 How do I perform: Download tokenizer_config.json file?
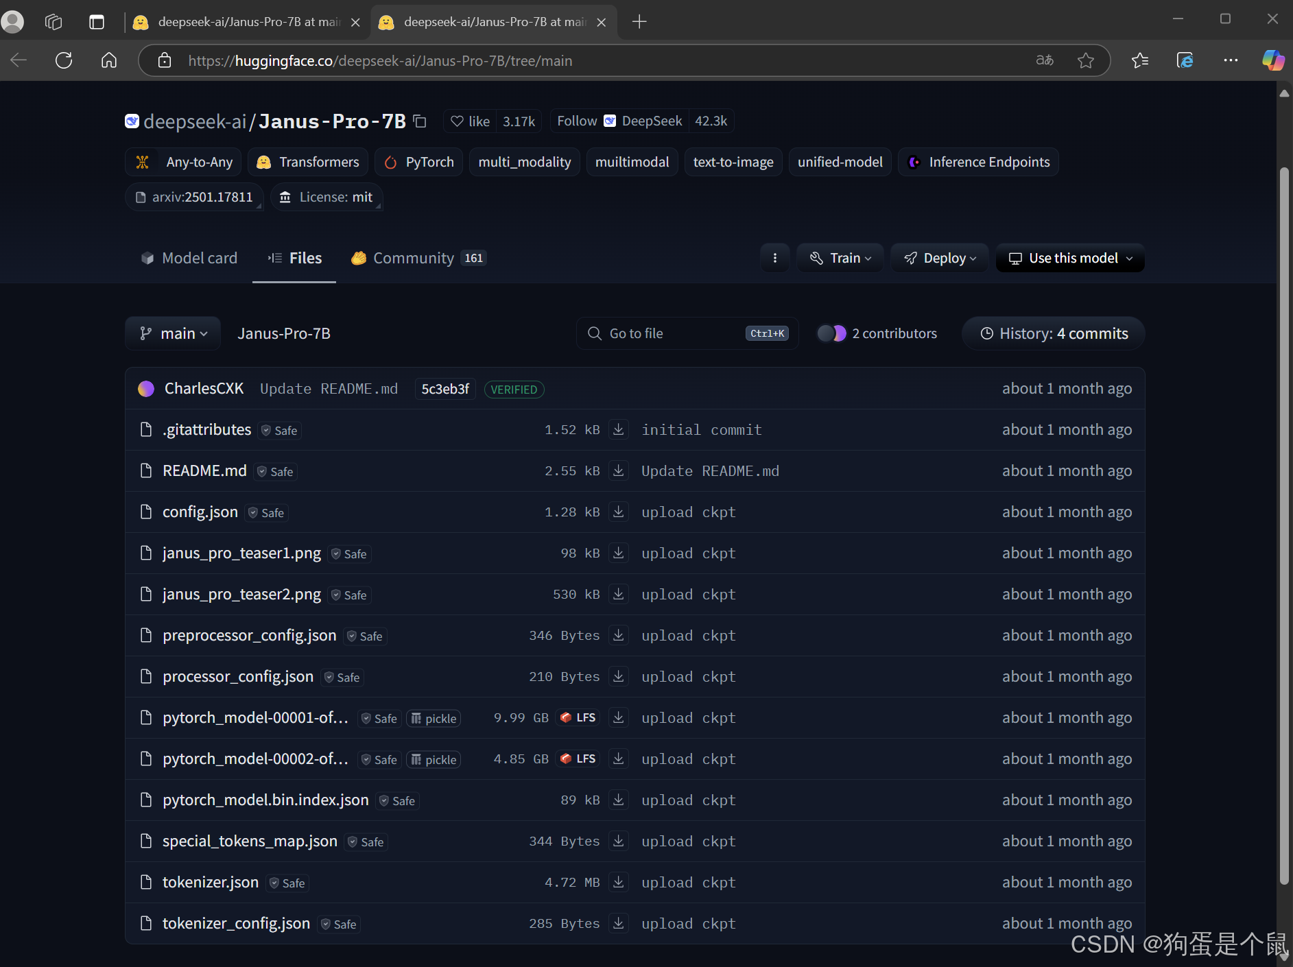[618, 923]
